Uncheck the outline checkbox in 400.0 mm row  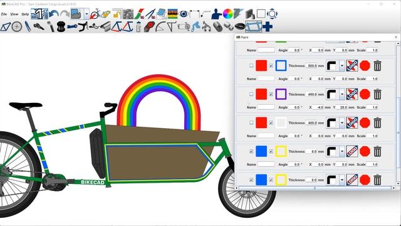coord(271,123)
